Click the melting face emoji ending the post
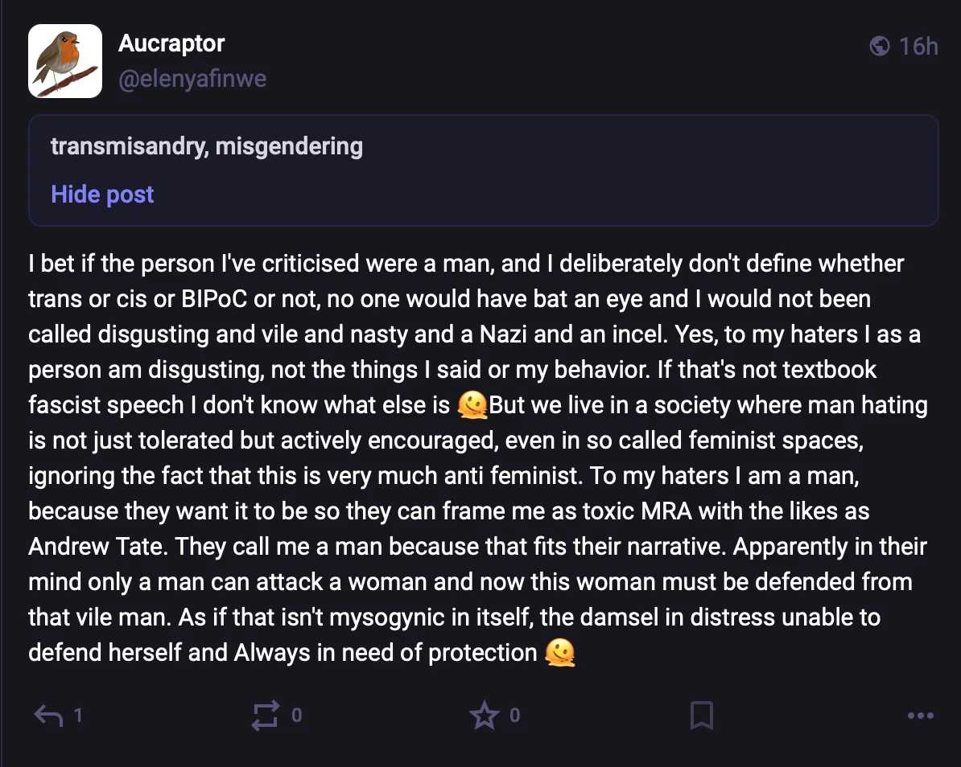This screenshot has width=961, height=767. 559,652
